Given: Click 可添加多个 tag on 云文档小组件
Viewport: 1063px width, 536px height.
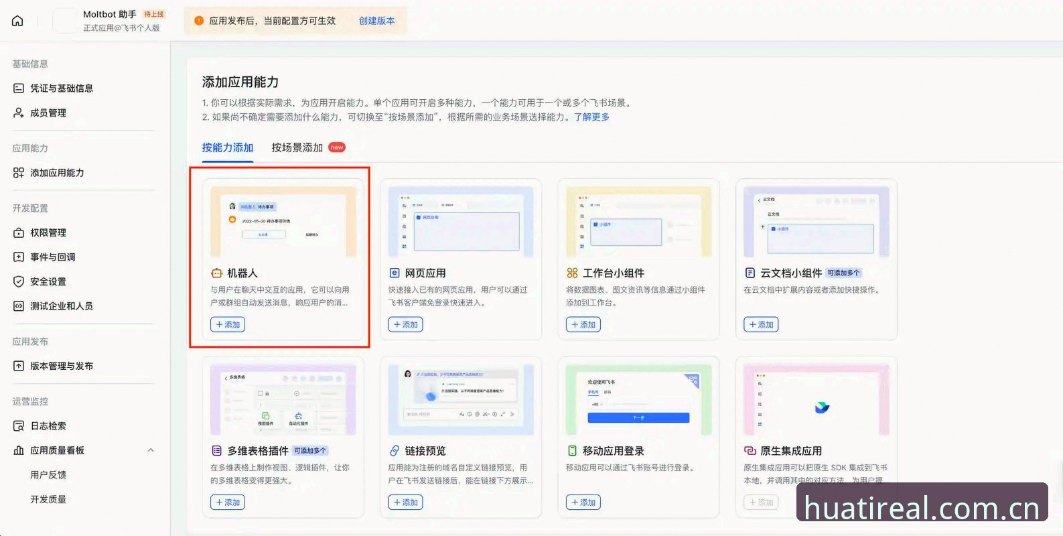Looking at the screenshot, I should pos(843,273).
